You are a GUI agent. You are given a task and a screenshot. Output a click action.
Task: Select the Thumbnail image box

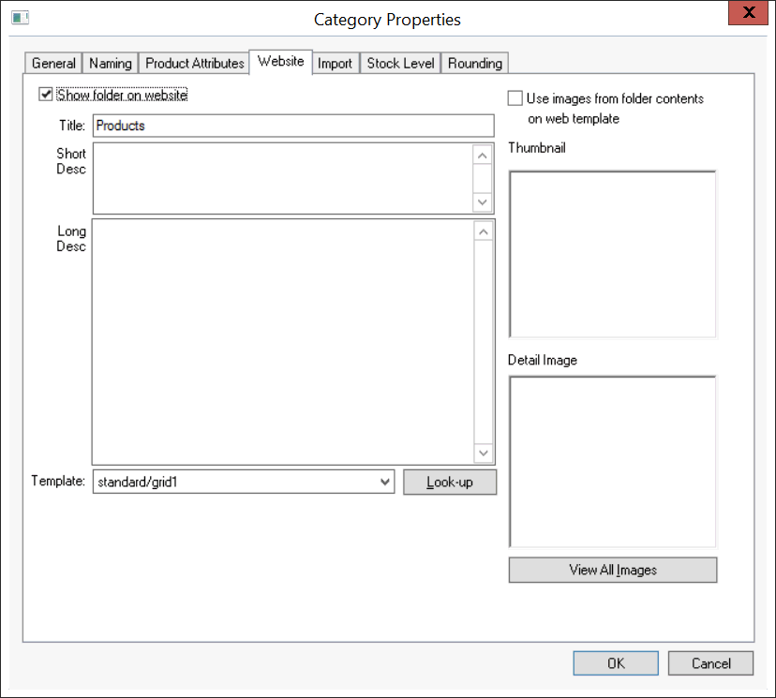click(612, 254)
